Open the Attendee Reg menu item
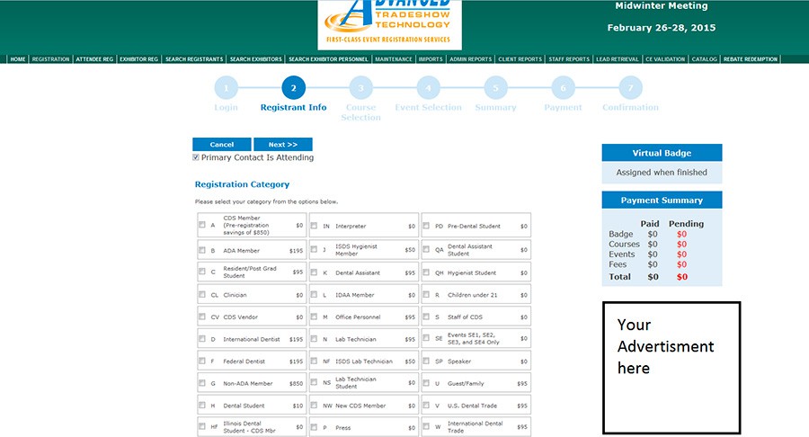 (95, 59)
